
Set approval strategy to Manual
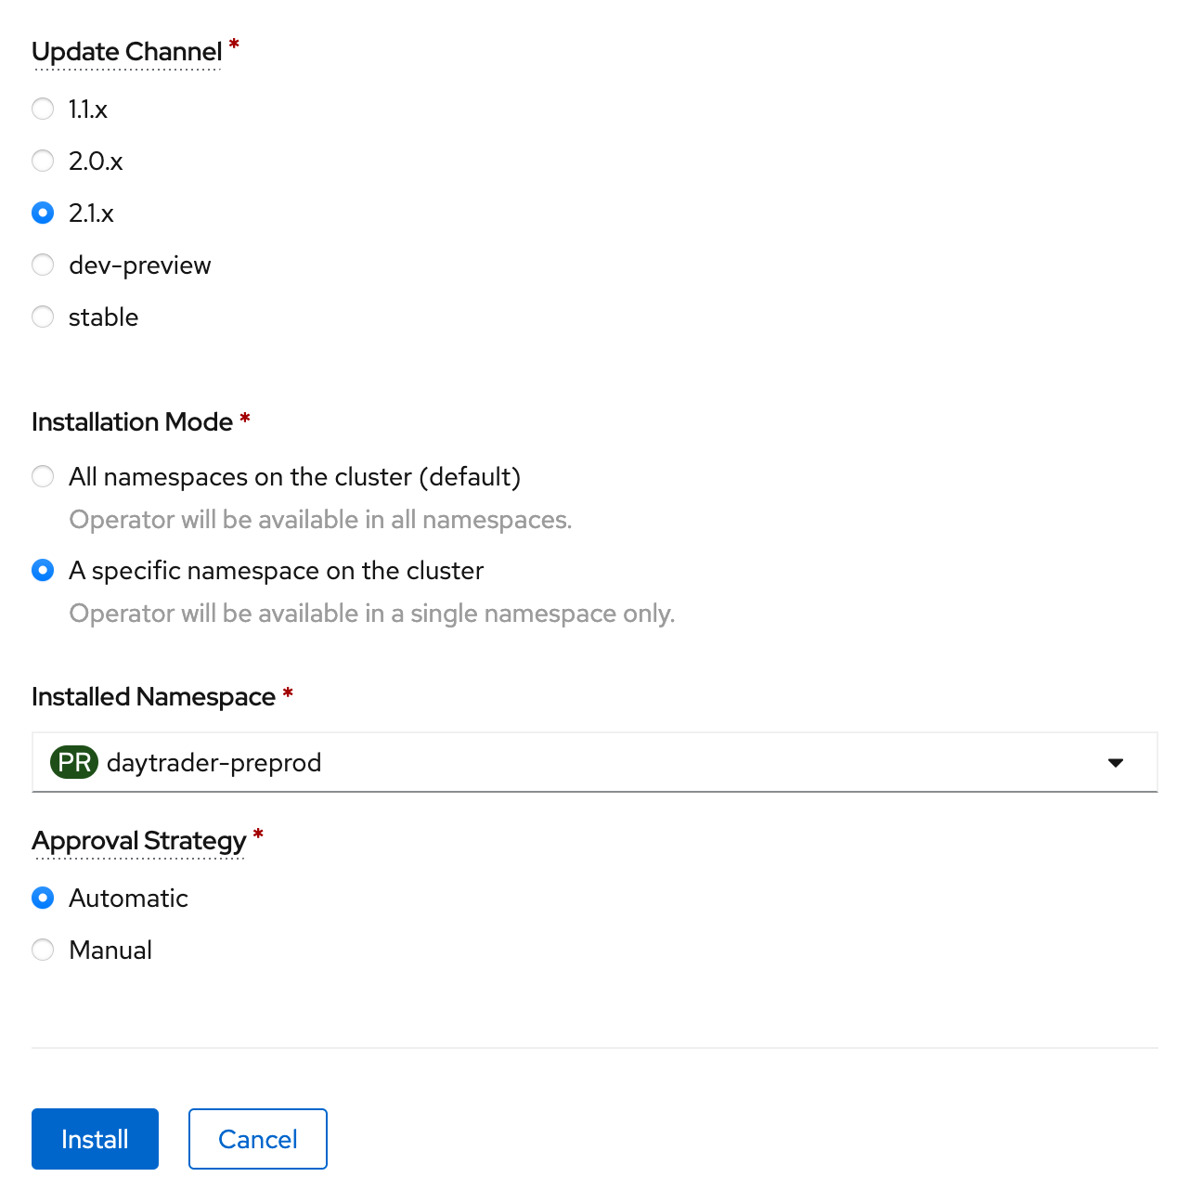[43, 950]
